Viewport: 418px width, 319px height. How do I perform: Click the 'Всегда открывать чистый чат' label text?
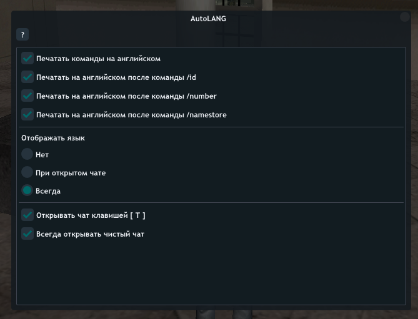point(90,234)
